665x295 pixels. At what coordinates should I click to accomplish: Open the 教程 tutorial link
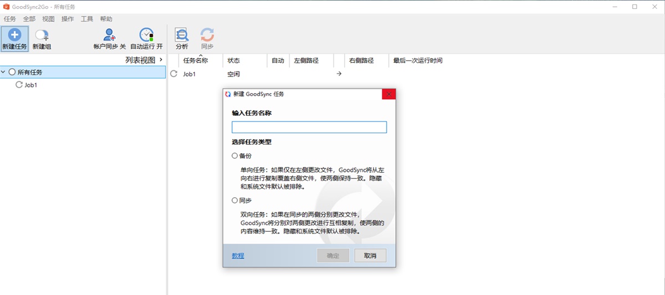click(238, 256)
